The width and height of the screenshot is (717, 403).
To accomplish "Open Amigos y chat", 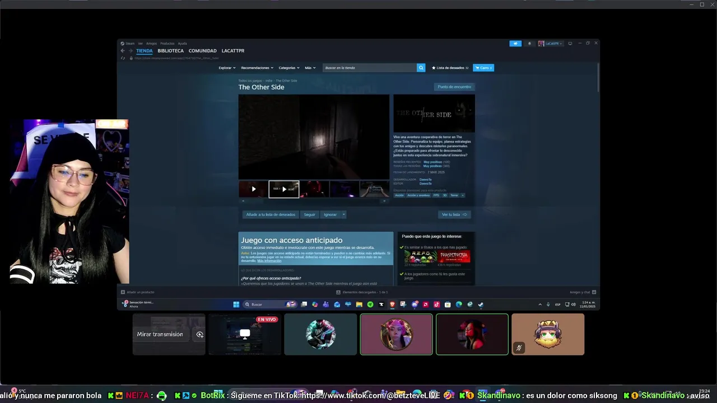I will click(583, 292).
